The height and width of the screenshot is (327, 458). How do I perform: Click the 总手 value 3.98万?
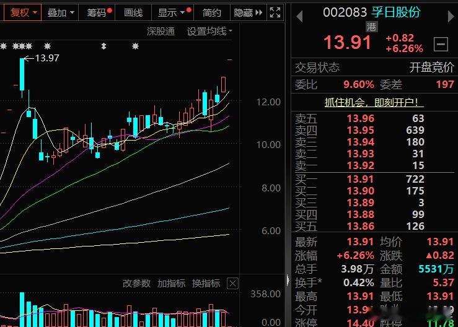[x=358, y=269]
